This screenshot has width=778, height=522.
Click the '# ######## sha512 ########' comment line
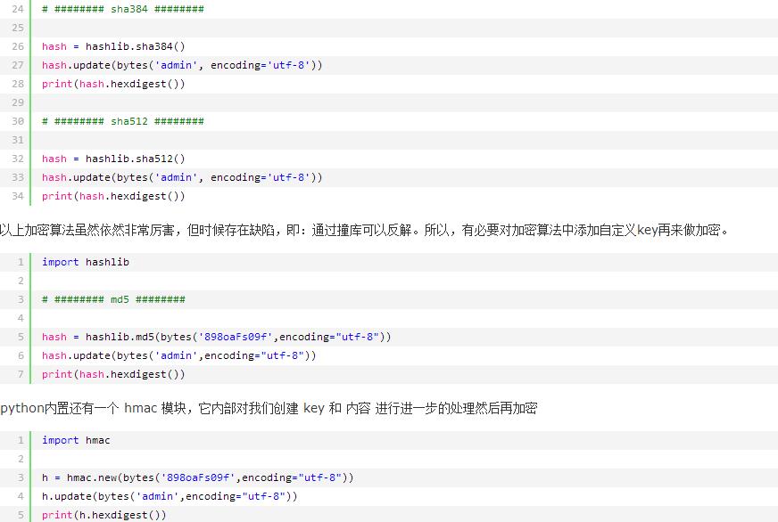tap(122, 121)
